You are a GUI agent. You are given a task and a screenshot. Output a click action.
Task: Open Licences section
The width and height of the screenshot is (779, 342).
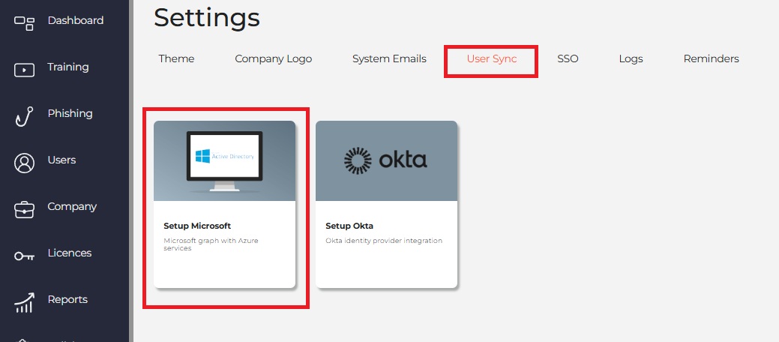[70, 253]
